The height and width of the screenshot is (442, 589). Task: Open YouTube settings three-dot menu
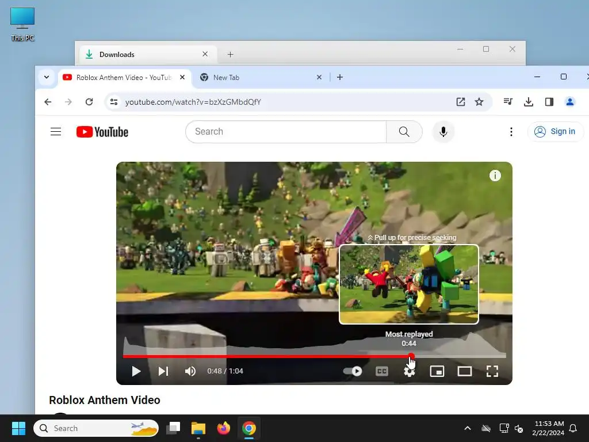point(511,132)
